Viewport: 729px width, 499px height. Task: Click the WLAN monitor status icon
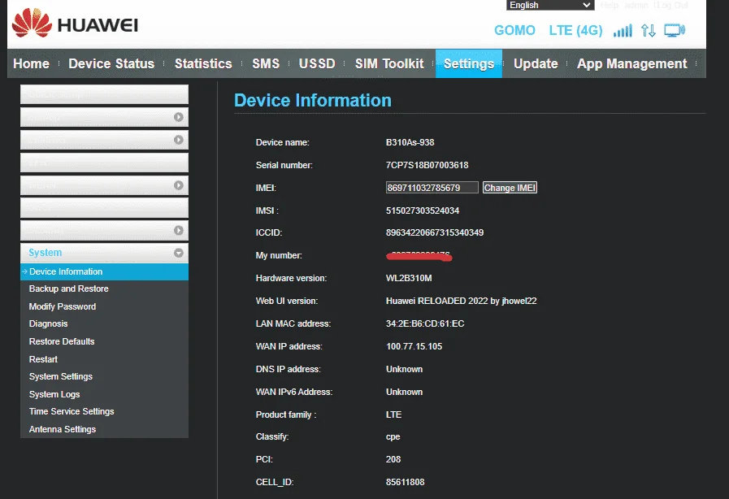(674, 31)
